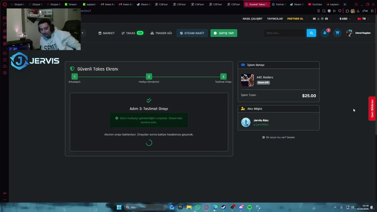Open the Opera sidebar settings gear
The image size is (377, 212).
click(5, 73)
